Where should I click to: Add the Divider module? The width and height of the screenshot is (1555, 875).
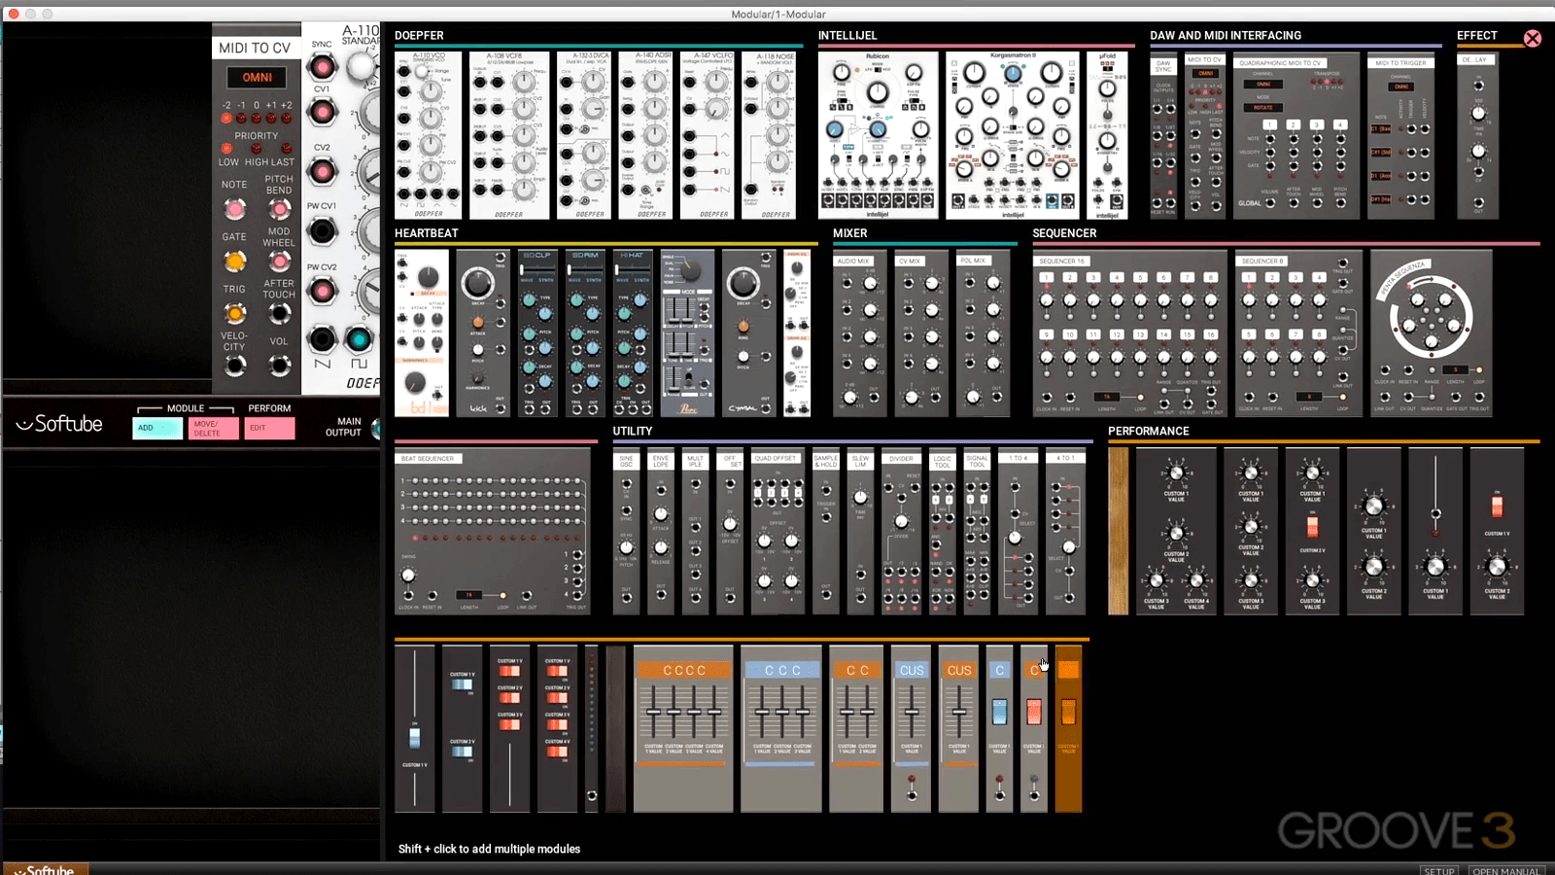click(901, 533)
